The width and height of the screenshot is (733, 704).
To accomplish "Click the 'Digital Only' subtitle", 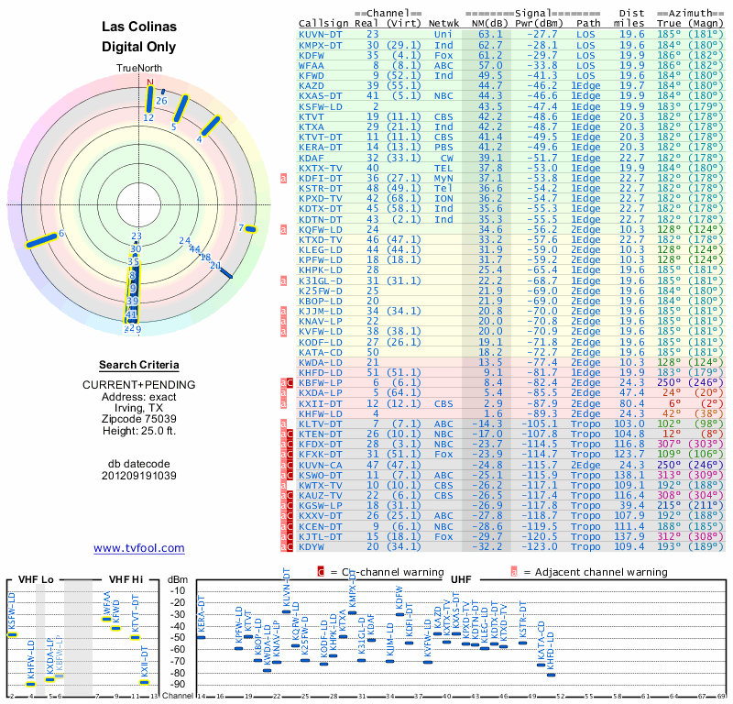I will click(139, 47).
